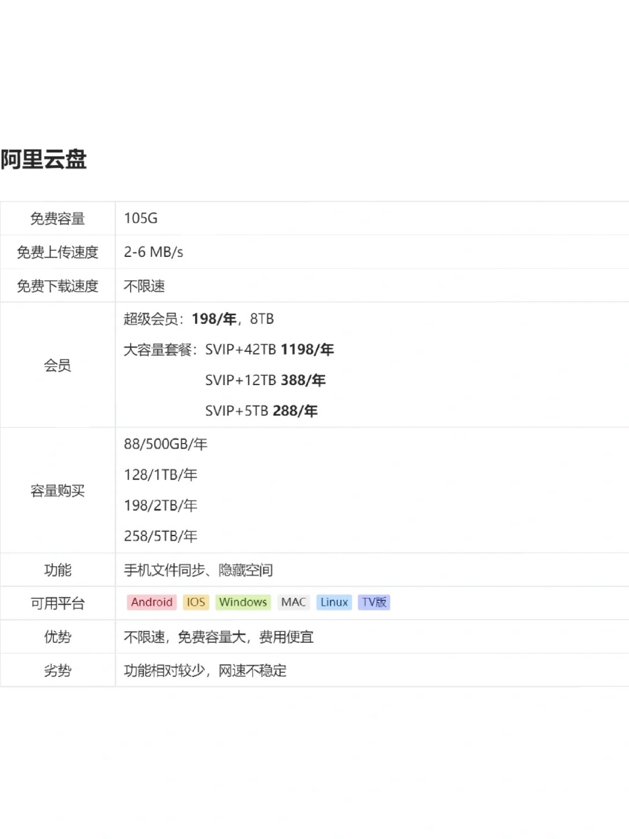629x839 pixels.
Task: Select the TV版 platform tag
Action: [374, 602]
